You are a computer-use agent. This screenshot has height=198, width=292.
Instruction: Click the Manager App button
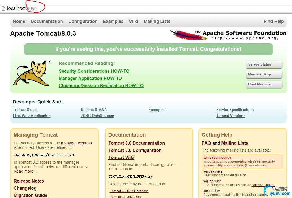point(264,74)
